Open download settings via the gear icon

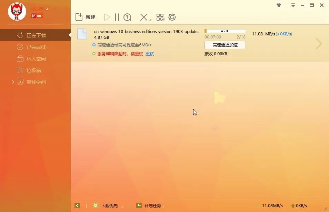coord(172,17)
